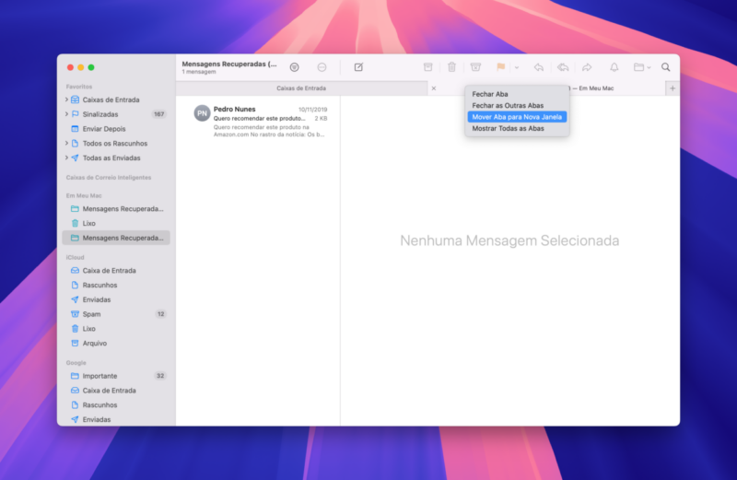Expand the Sinalizadas mailbox chevron

(66, 114)
